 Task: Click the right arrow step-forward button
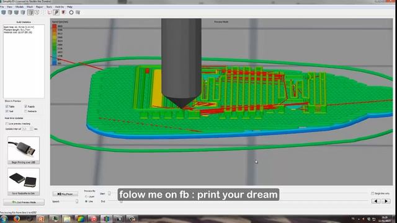point(386,201)
